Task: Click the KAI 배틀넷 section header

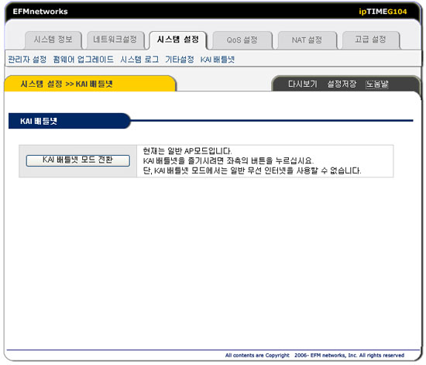Action: click(x=39, y=121)
